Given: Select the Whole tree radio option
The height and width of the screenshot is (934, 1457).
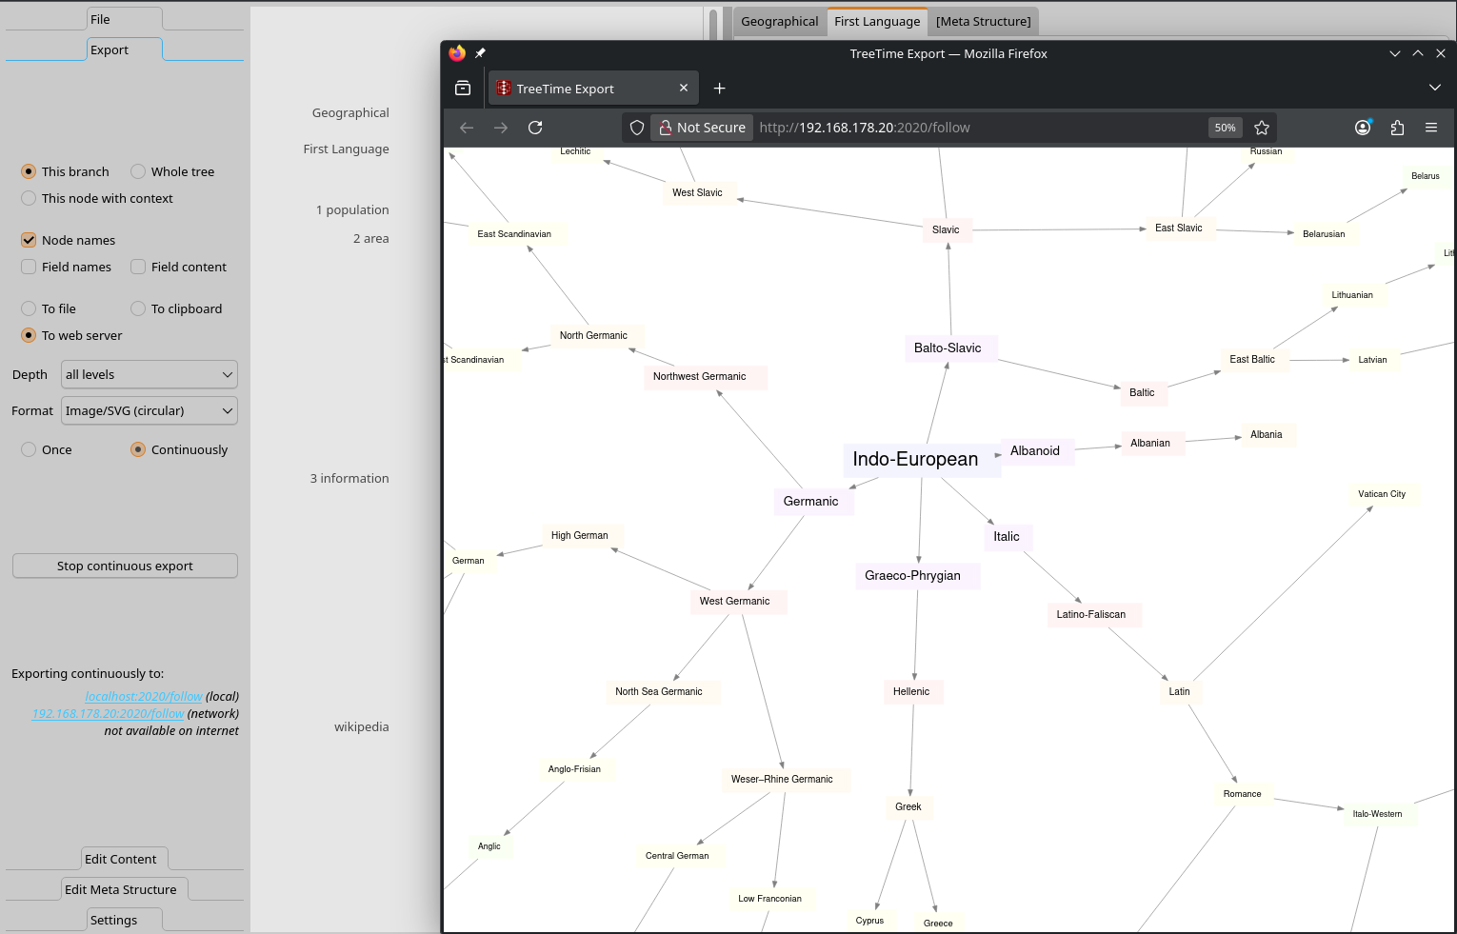Looking at the screenshot, I should (x=138, y=172).
